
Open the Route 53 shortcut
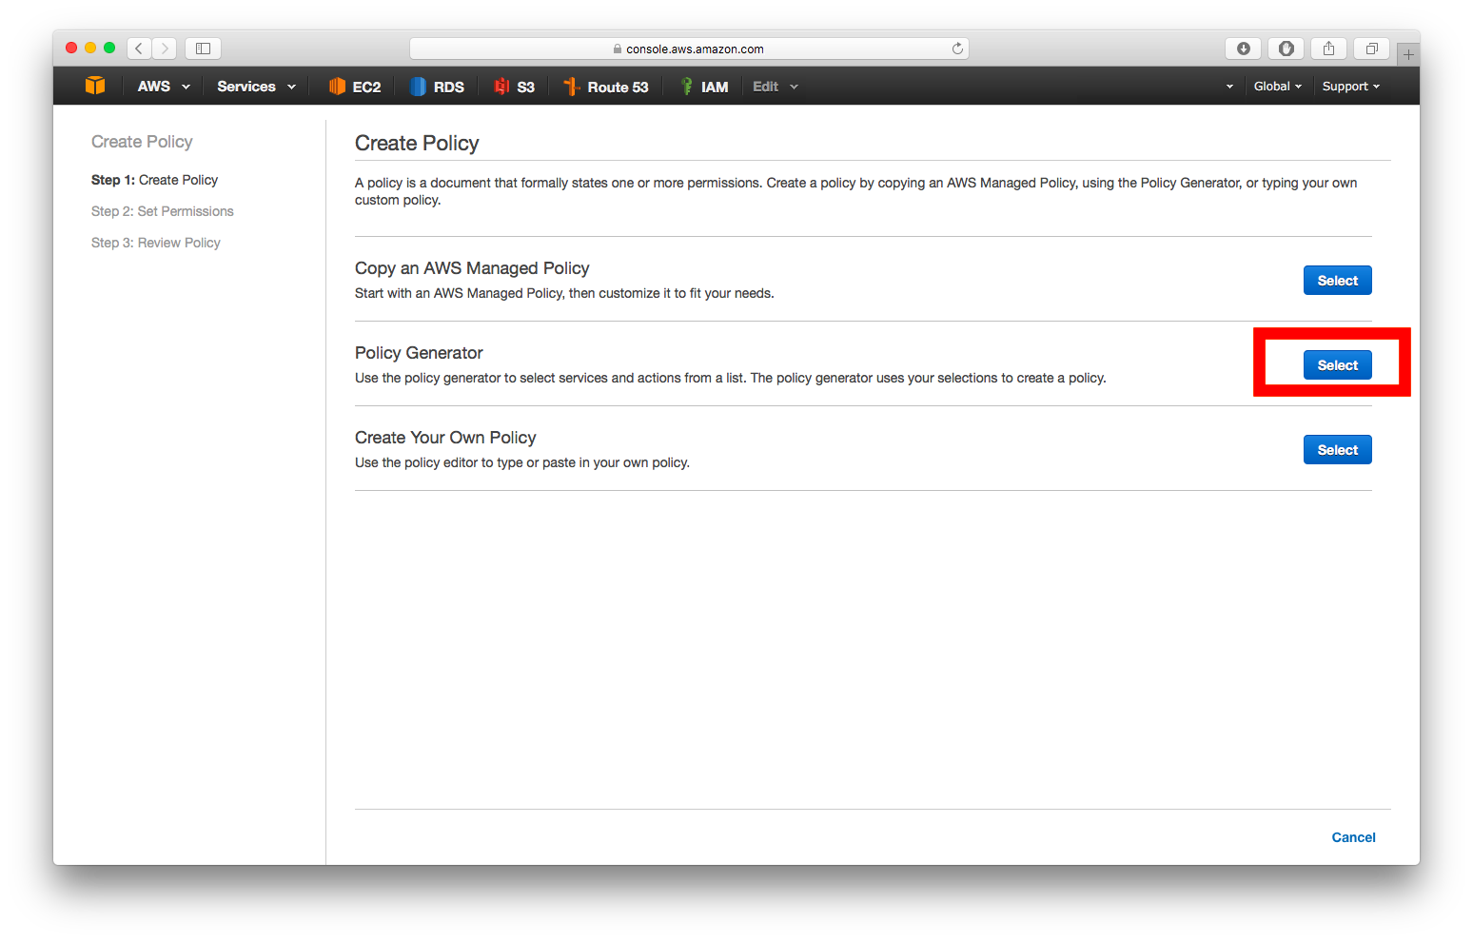(x=606, y=87)
